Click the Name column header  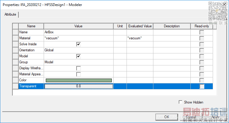point(31,26)
